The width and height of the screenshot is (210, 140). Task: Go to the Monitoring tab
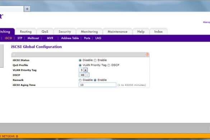89,32
